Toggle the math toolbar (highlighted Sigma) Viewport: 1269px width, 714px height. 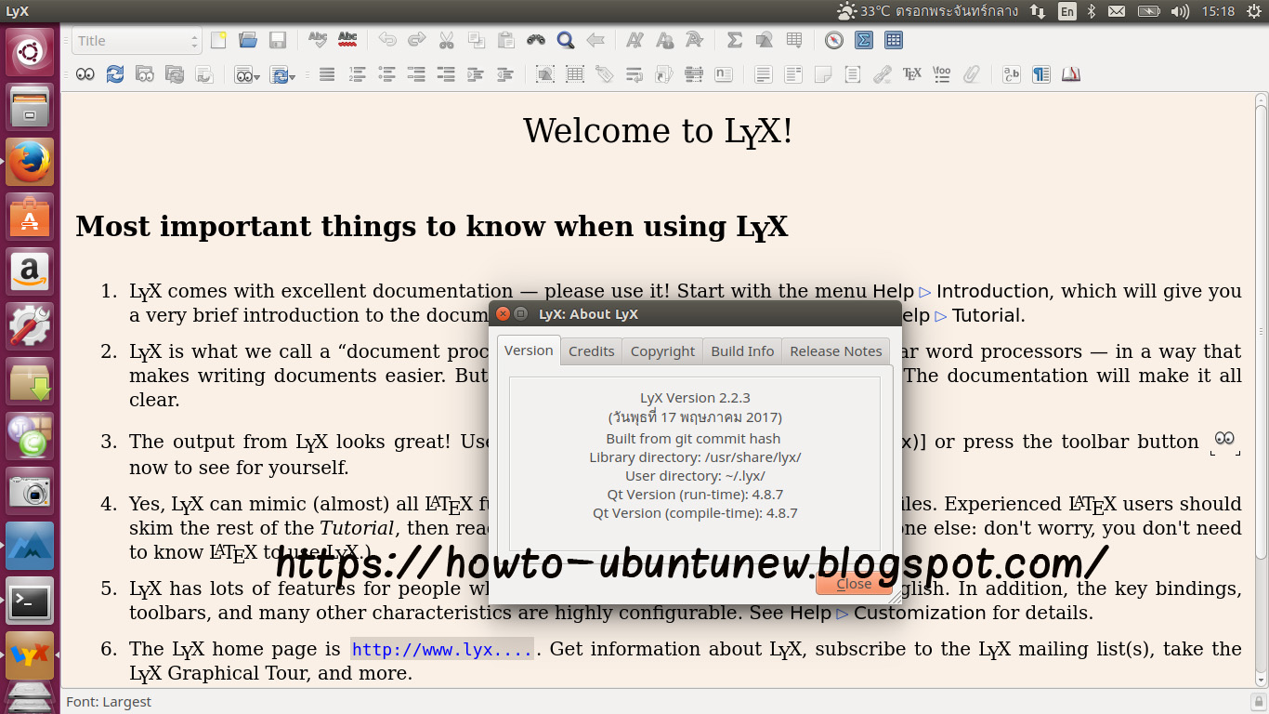864,40
